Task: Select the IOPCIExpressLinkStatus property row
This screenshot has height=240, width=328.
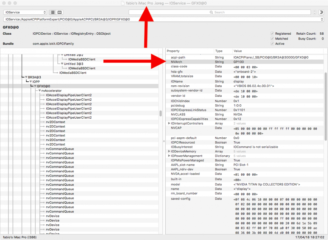Action: coord(245,110)
